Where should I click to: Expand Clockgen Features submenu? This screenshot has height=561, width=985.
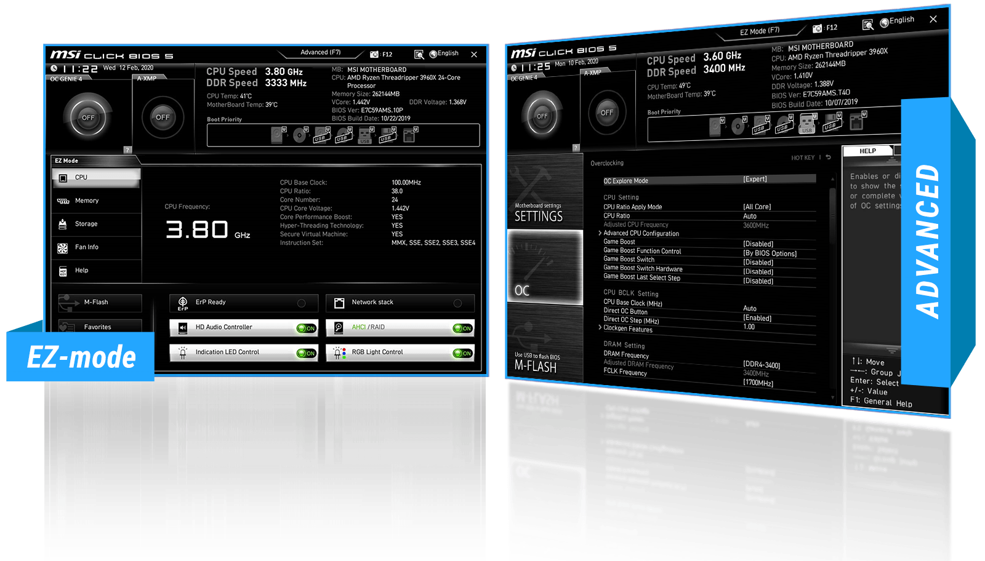click(x=626, y=328)
